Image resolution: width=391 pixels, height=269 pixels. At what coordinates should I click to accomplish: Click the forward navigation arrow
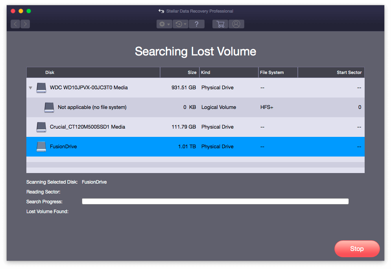tap(25, 24)
